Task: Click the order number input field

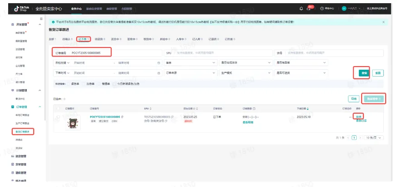Action: 108,53
